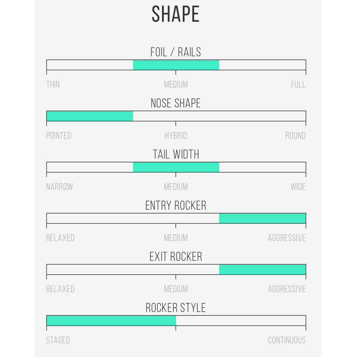Image resolution: width=356 pixels, height=357 pixels.
Task: Click the filled portion of Exit Rocker bar
Action: click(262, 270)
